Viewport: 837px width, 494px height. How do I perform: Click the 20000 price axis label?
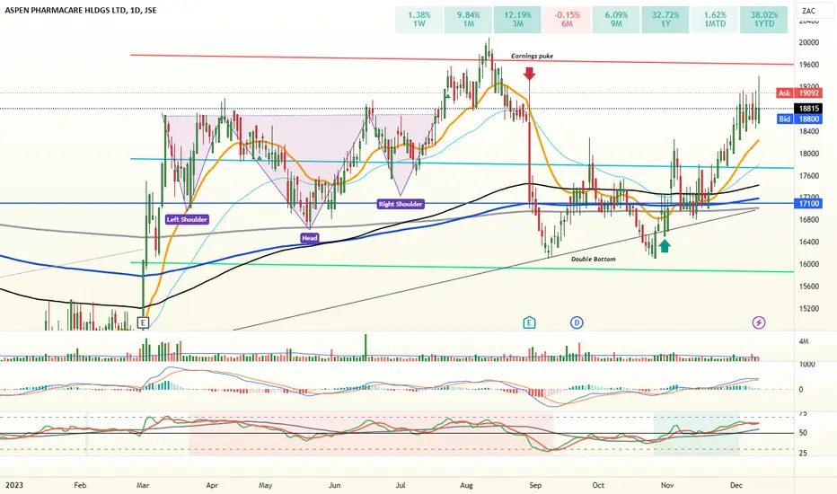click(x=809, y=43)
